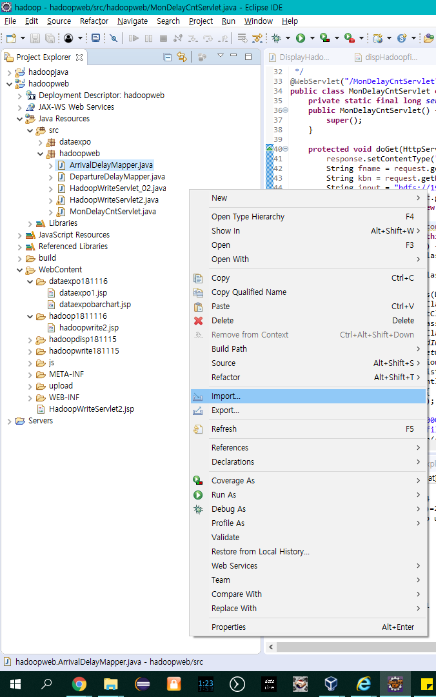Screen dimensions: 436x697
Task: Minimize the Project Explorer panel
Action: point(233,56)
